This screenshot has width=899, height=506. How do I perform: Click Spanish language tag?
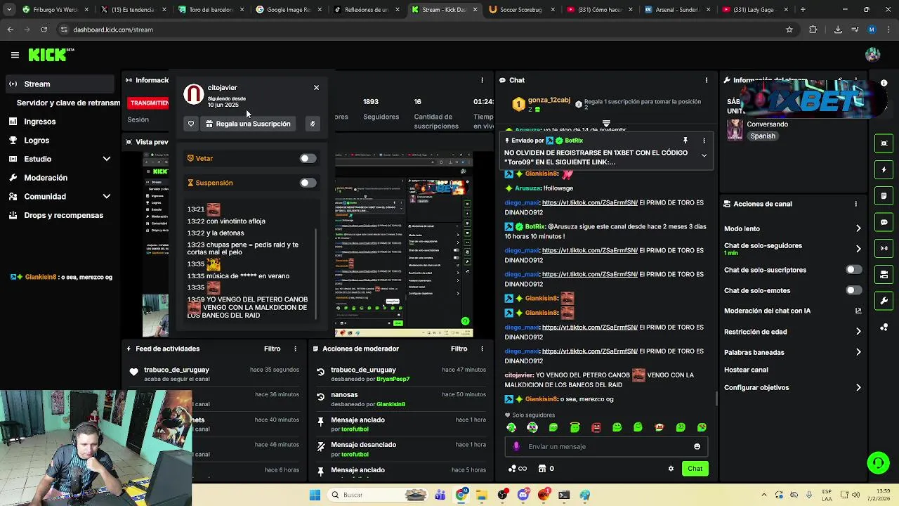(x=763, y=136)
